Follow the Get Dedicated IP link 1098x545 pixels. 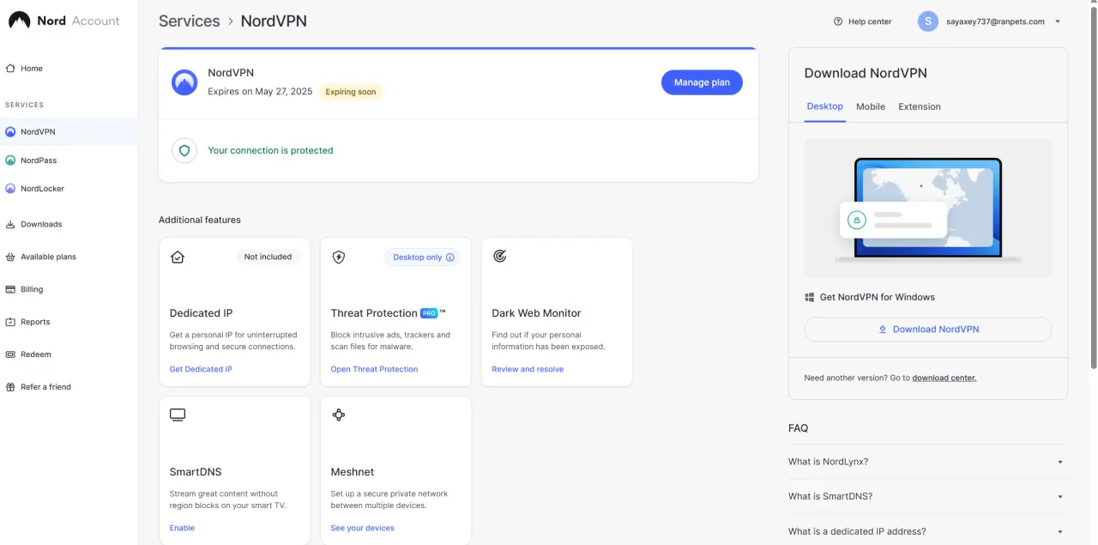201,369
